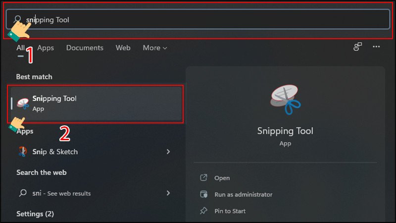Click the 'Search the web' heading text

[42, 172]
